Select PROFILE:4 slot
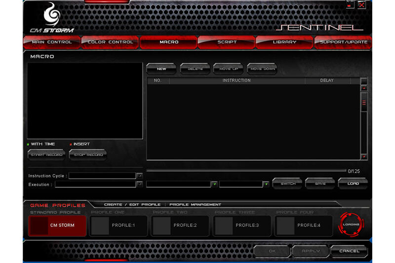395x263 pixels. 304,225
